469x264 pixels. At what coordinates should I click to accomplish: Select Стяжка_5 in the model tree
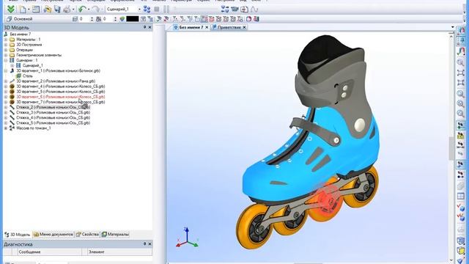point(53,122)
